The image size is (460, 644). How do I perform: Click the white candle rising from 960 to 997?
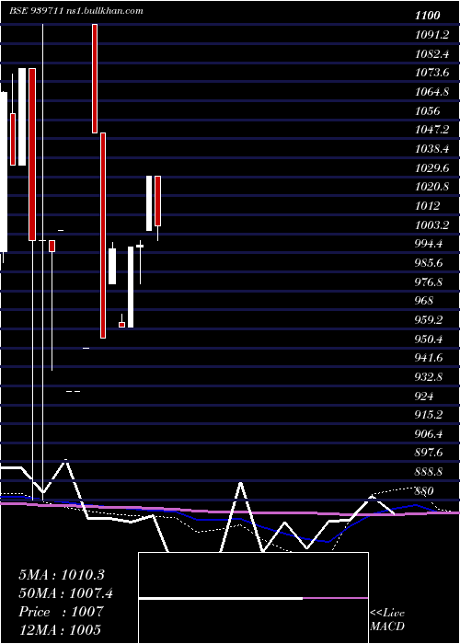[131, 287]
